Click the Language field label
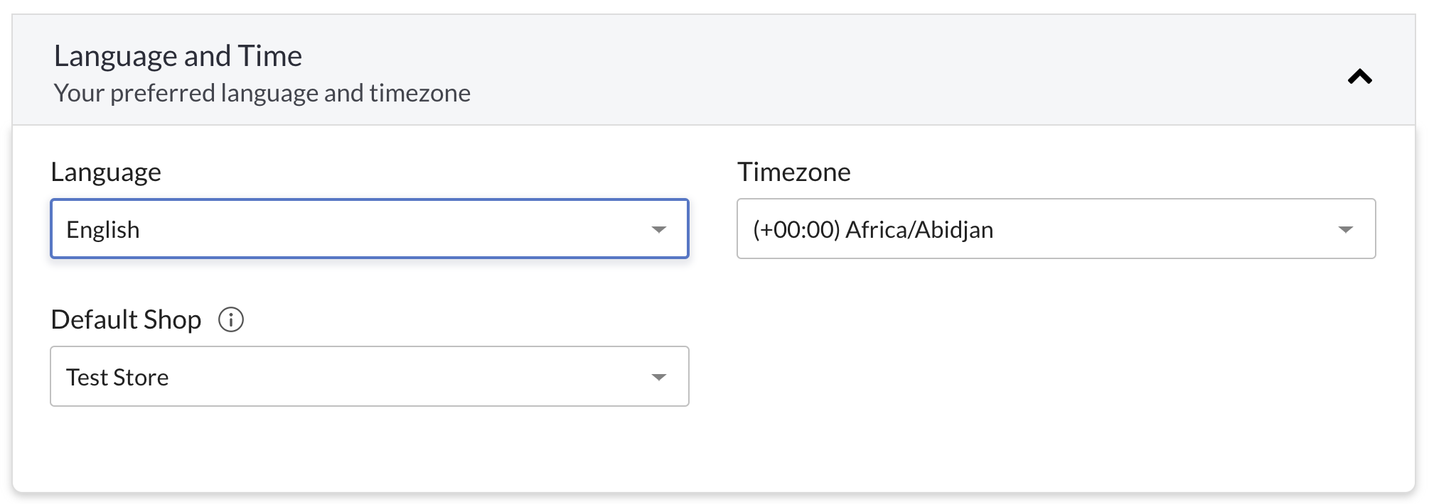This screenshot has height=504, width=1429. click(106, 172)
